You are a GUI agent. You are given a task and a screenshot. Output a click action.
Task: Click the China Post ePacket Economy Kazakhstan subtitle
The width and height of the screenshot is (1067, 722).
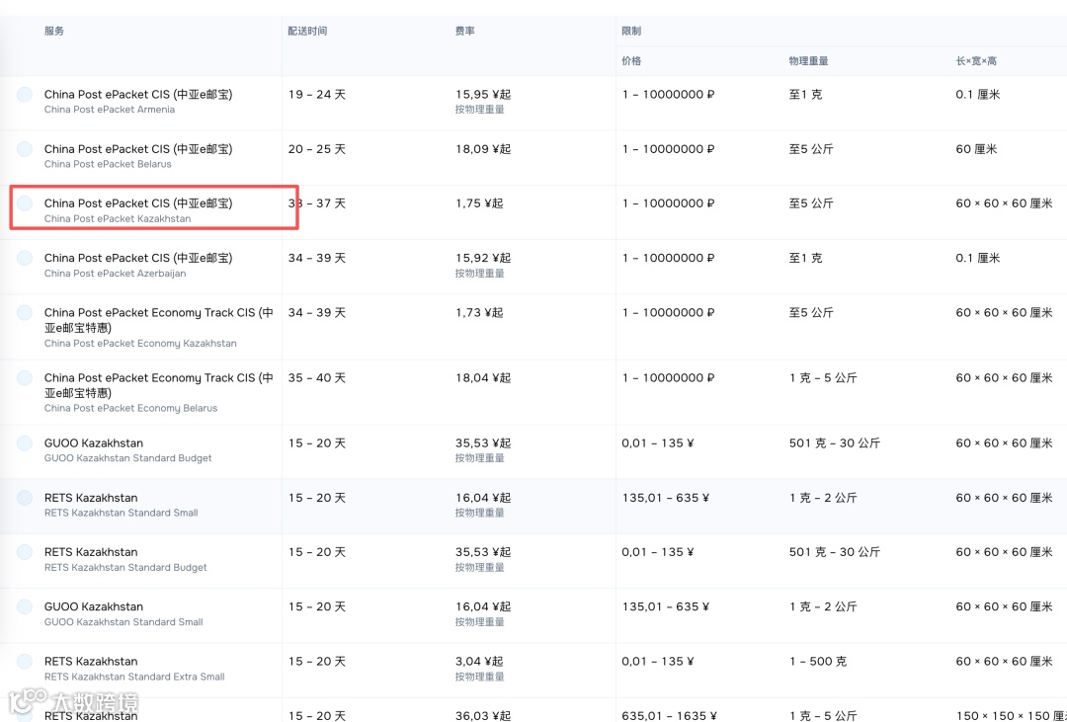pyautogui.click(x=140, y=343)
